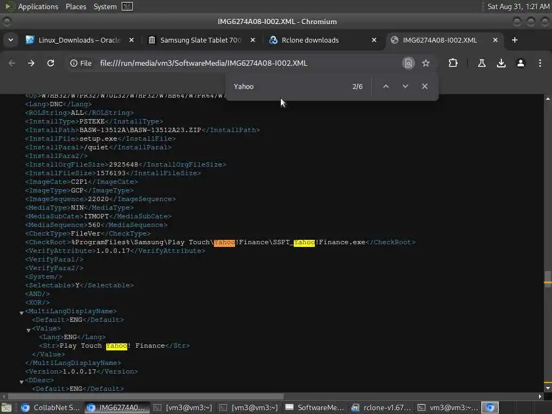Open the profile avatar menu
The image size is (552, 414).
click(x=521, y=63)
